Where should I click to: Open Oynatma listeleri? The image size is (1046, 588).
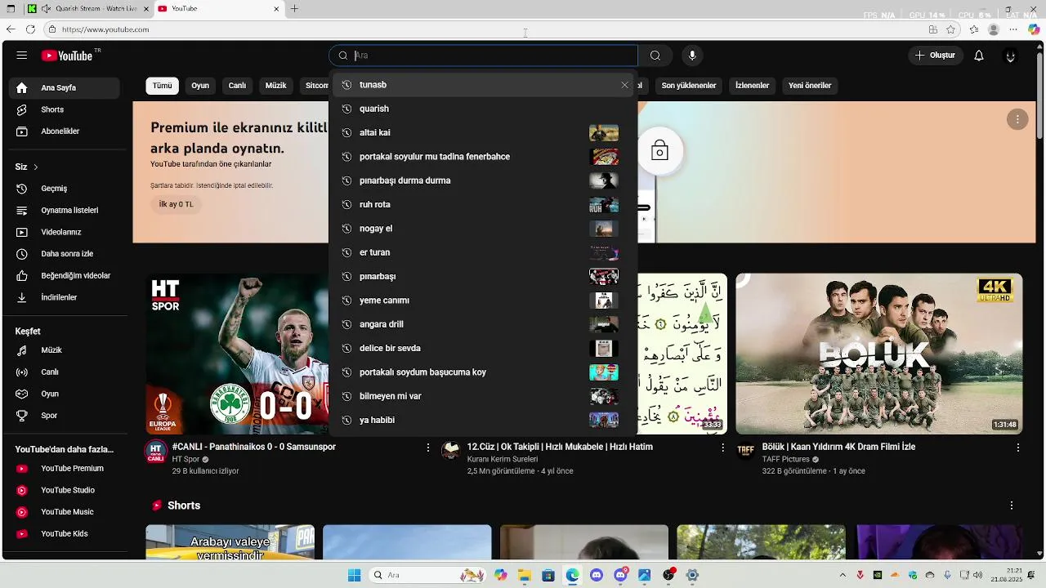click(65, 211)
